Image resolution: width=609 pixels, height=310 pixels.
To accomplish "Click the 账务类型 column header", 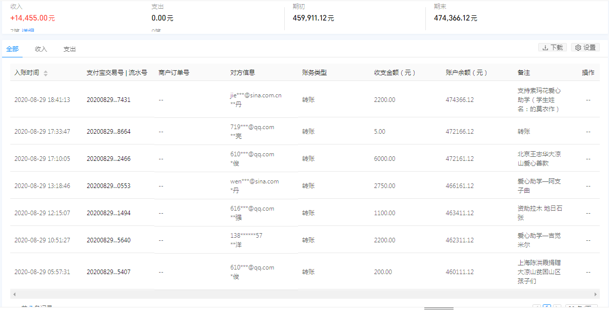I will pyautogui.click(x=314, y=73).
